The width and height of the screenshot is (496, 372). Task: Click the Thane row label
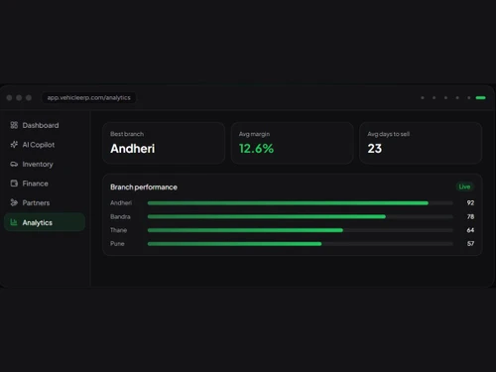click(x=119, y=230)
